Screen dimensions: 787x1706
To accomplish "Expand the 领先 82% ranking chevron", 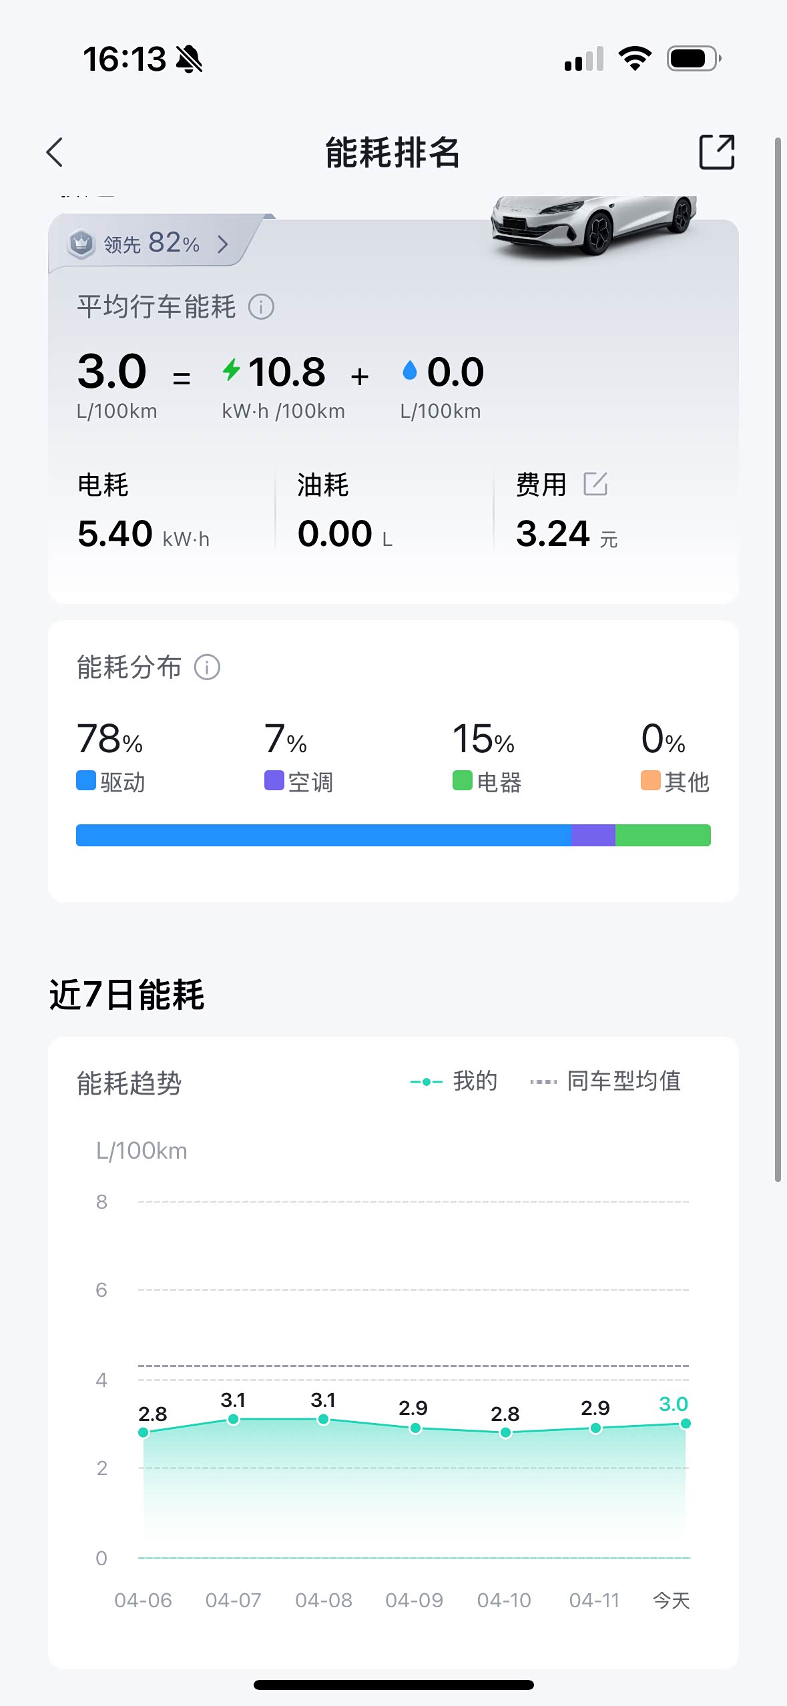I will (223, 244).
